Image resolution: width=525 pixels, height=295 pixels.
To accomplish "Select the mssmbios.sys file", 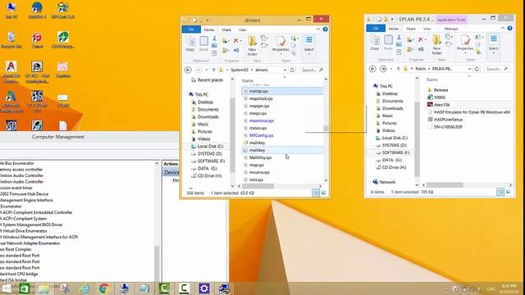I will click(x=262, y=120).
